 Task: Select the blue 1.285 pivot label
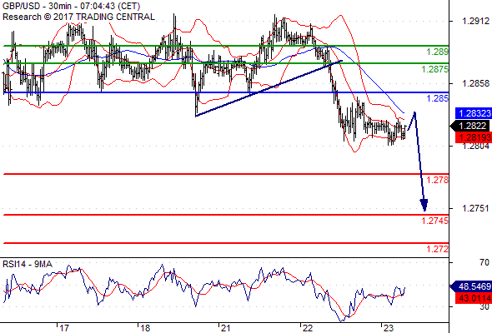pyautogui.click(x=437, y=98)
